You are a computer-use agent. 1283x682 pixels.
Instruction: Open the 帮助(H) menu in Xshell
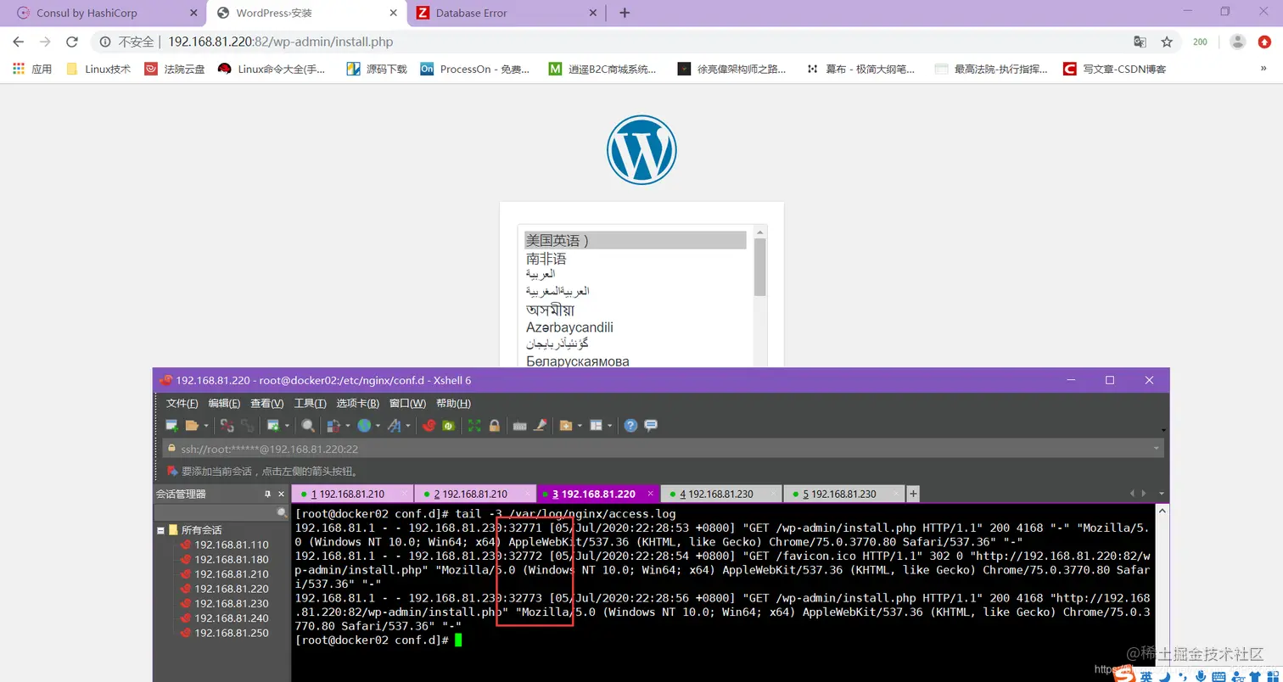click(x=453, y=403)
